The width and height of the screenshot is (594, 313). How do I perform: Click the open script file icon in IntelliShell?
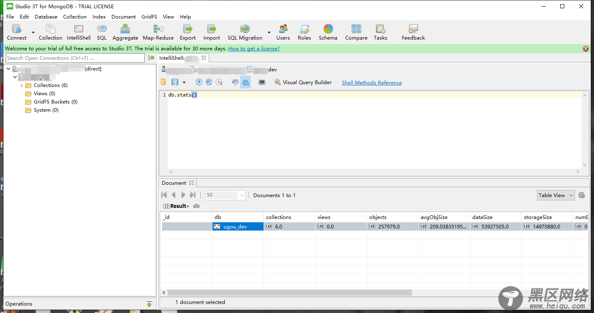(x=163, y=82)
